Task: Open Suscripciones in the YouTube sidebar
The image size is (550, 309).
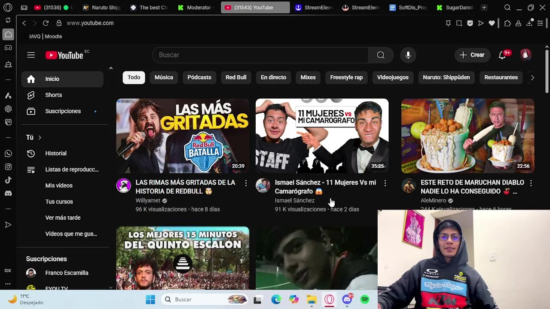Action: [x=62, y=111]
